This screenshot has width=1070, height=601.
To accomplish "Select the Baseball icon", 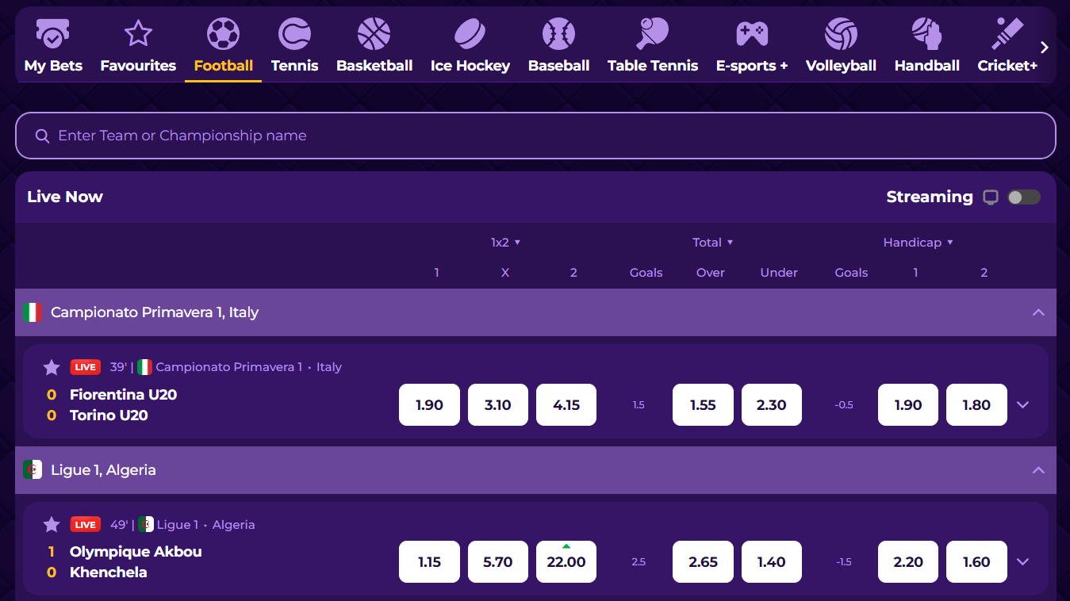I will point(558,34).
